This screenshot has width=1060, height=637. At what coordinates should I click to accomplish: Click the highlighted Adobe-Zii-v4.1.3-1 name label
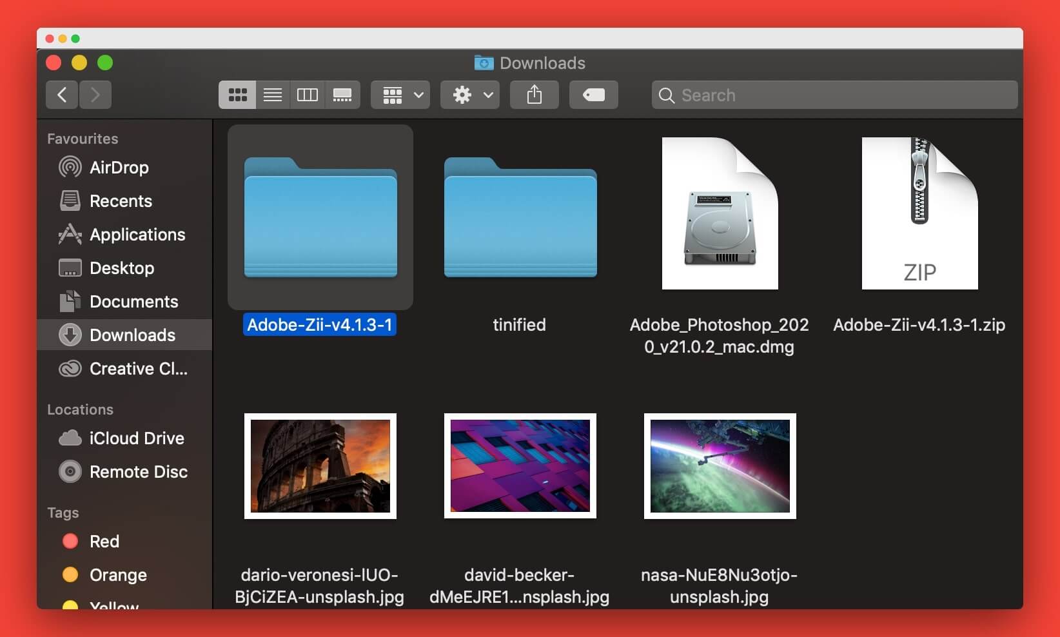pos(320,324)
